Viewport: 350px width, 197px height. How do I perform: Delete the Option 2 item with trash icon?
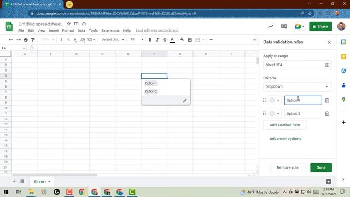(x=327, y=114)
